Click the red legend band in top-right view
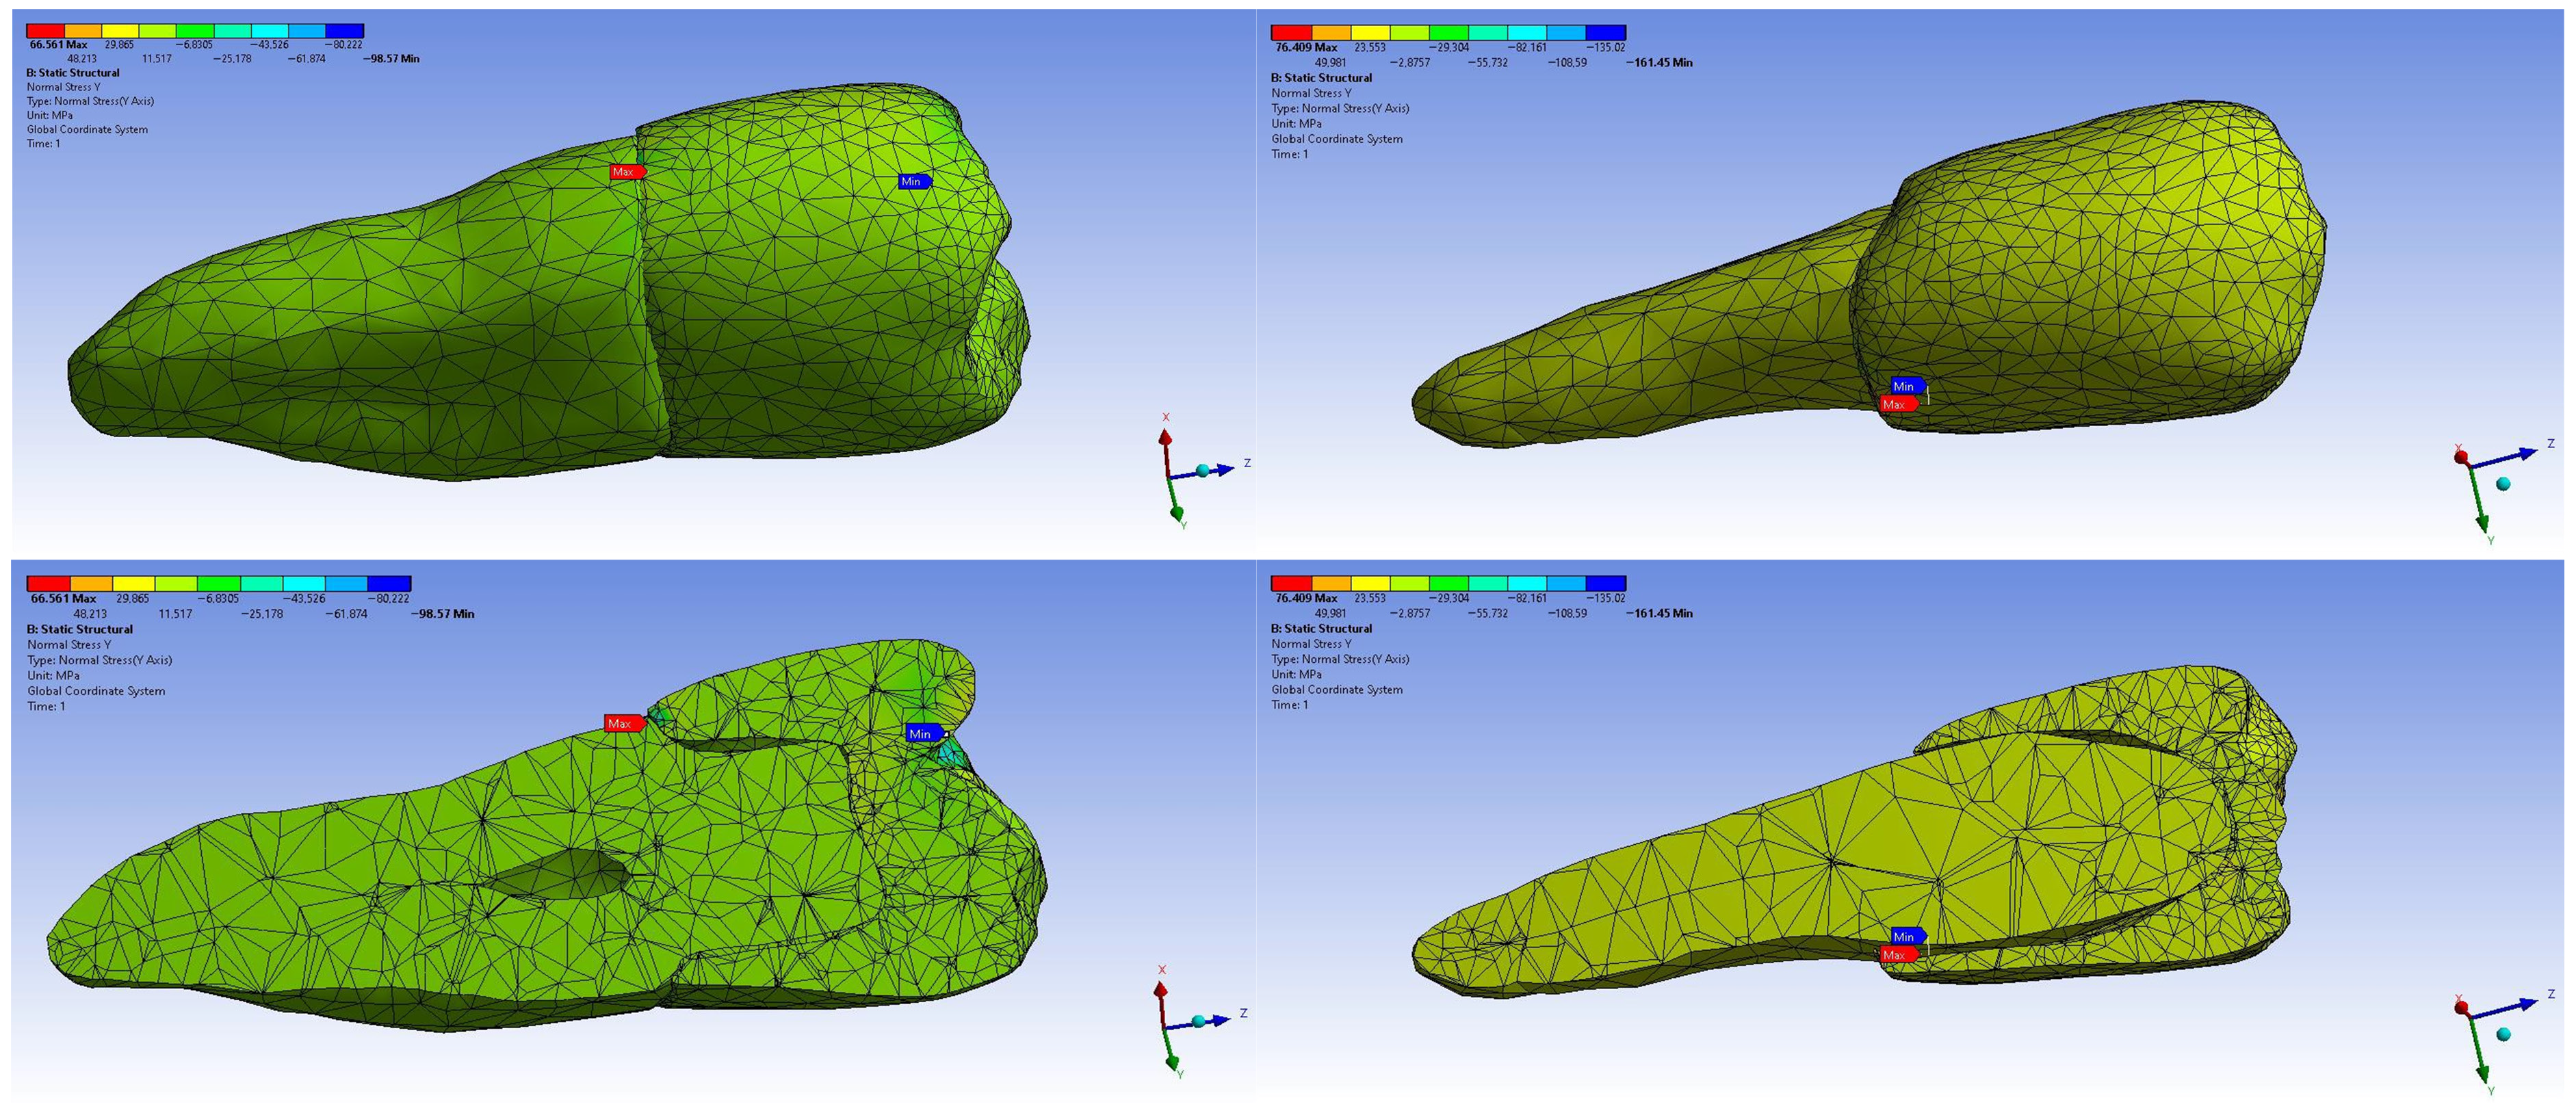 tap(1291, 32)
